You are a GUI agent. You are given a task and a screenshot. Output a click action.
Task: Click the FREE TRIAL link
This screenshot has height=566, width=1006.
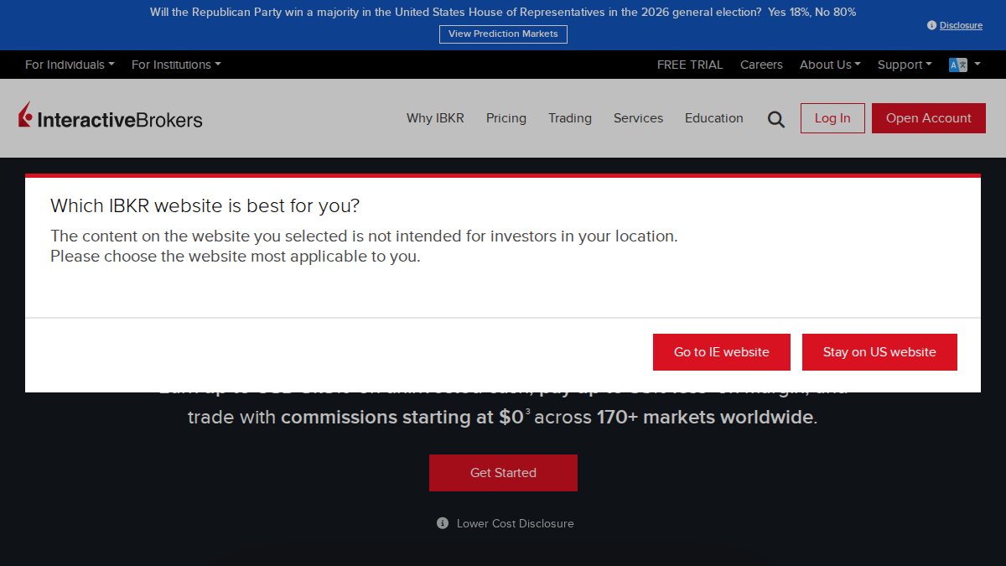click(690, 65)
